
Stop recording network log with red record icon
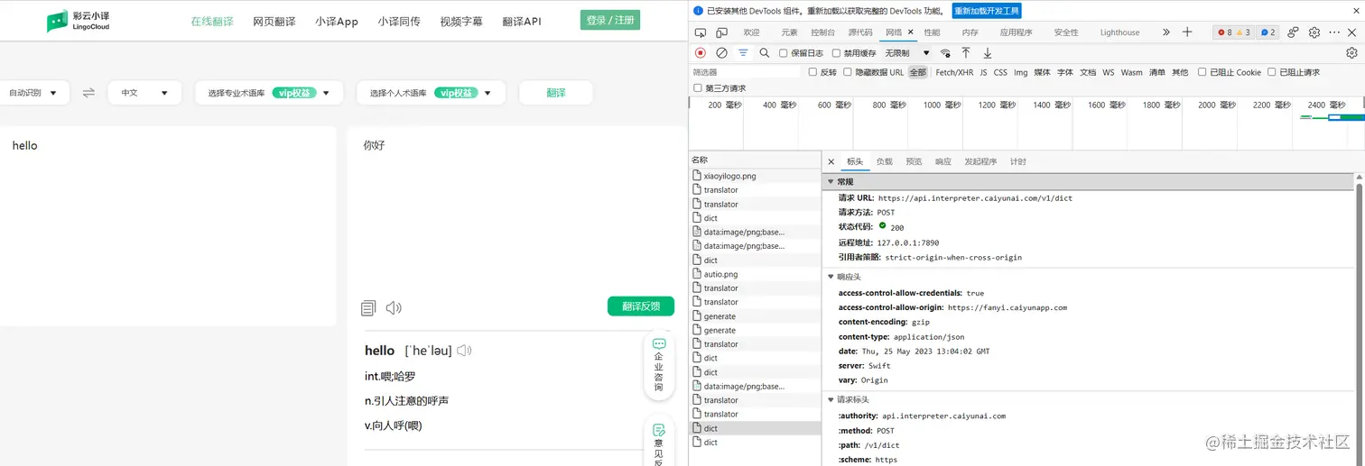tap(700, 53)
